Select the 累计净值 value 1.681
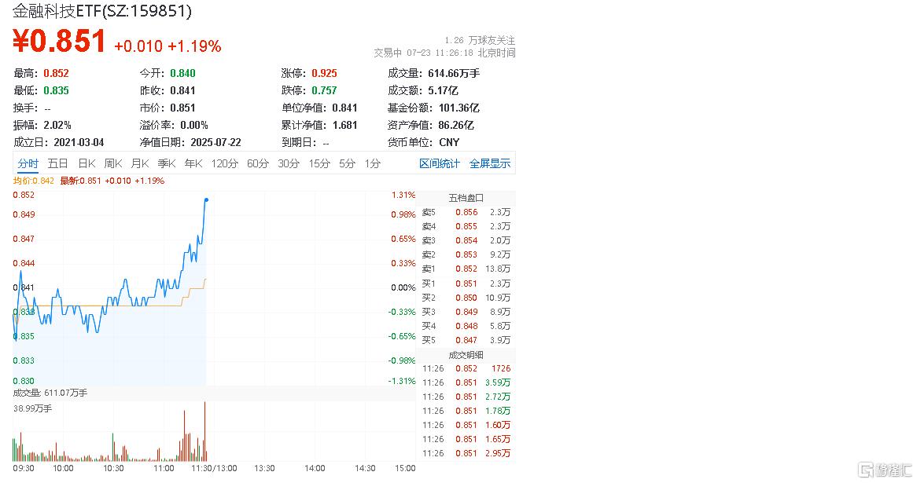 [345, 125]
